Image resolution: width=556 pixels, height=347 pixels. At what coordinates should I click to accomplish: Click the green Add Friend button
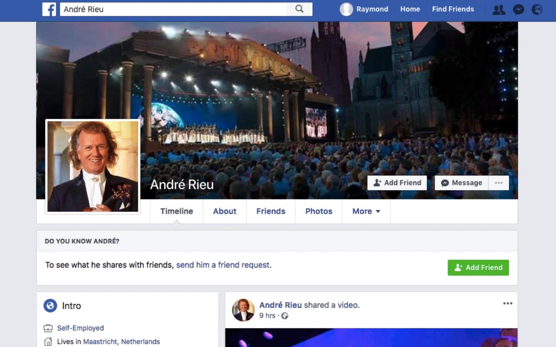tap(478, 268)
